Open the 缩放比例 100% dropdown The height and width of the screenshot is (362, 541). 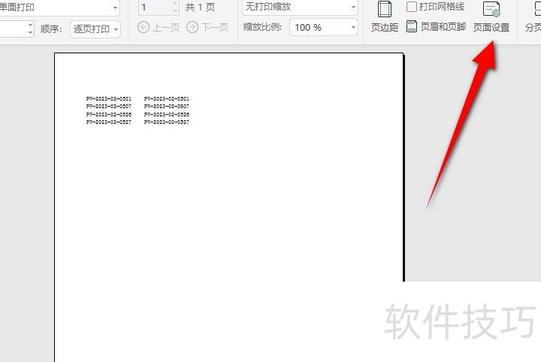pos(353,27)
